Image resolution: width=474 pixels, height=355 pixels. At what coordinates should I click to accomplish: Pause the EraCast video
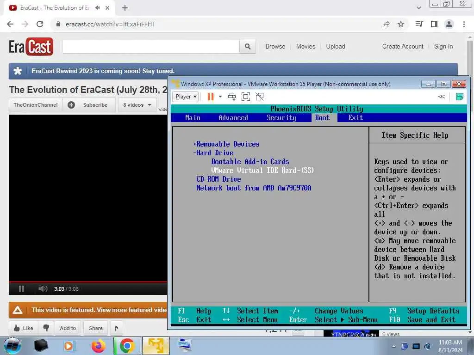coord(21,289)
